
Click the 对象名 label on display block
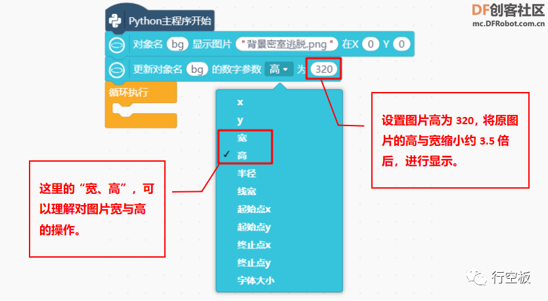click(x=148, y=45)
